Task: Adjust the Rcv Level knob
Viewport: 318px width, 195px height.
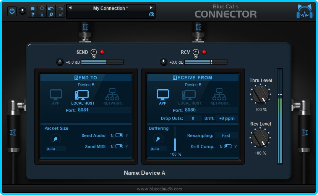Action: [x=260, y=138]
